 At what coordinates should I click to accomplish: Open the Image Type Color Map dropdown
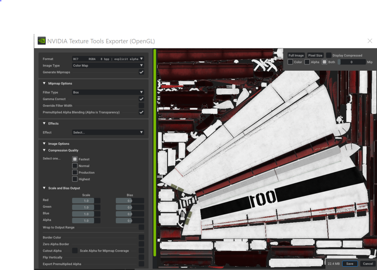pos(108,65)
